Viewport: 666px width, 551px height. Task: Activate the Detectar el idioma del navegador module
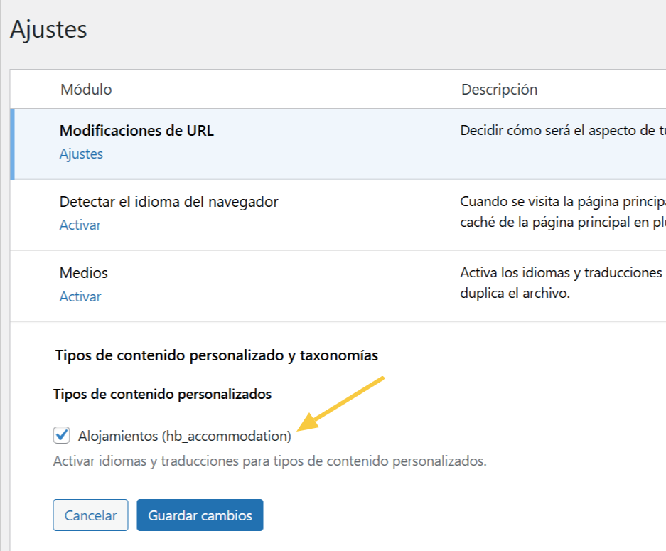coord(80,225)
